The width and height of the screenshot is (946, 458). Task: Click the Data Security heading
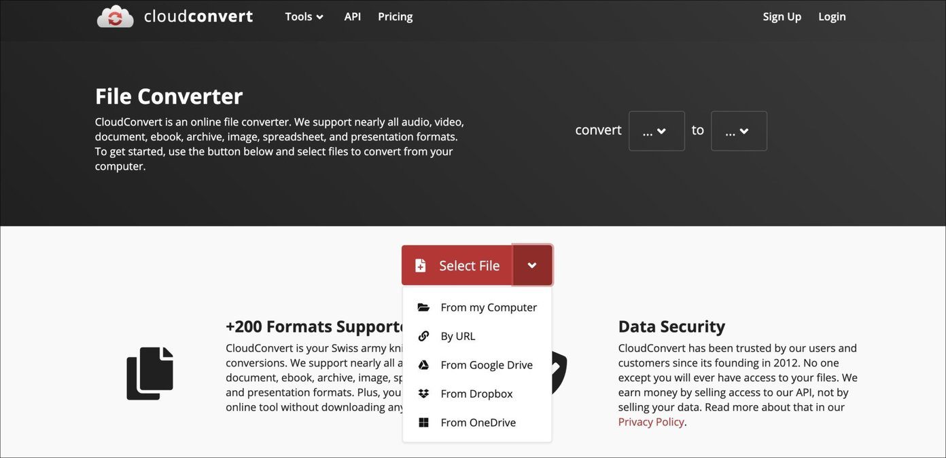671,326
